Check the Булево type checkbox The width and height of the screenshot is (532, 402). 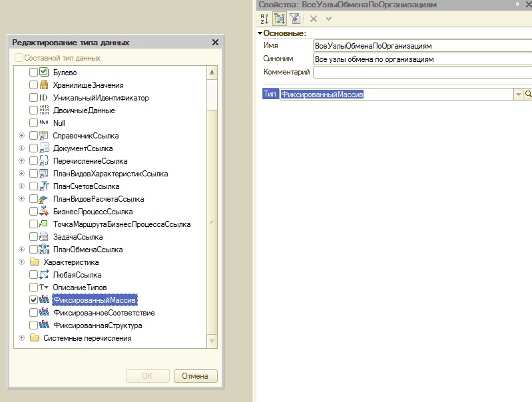pos(33,73)
